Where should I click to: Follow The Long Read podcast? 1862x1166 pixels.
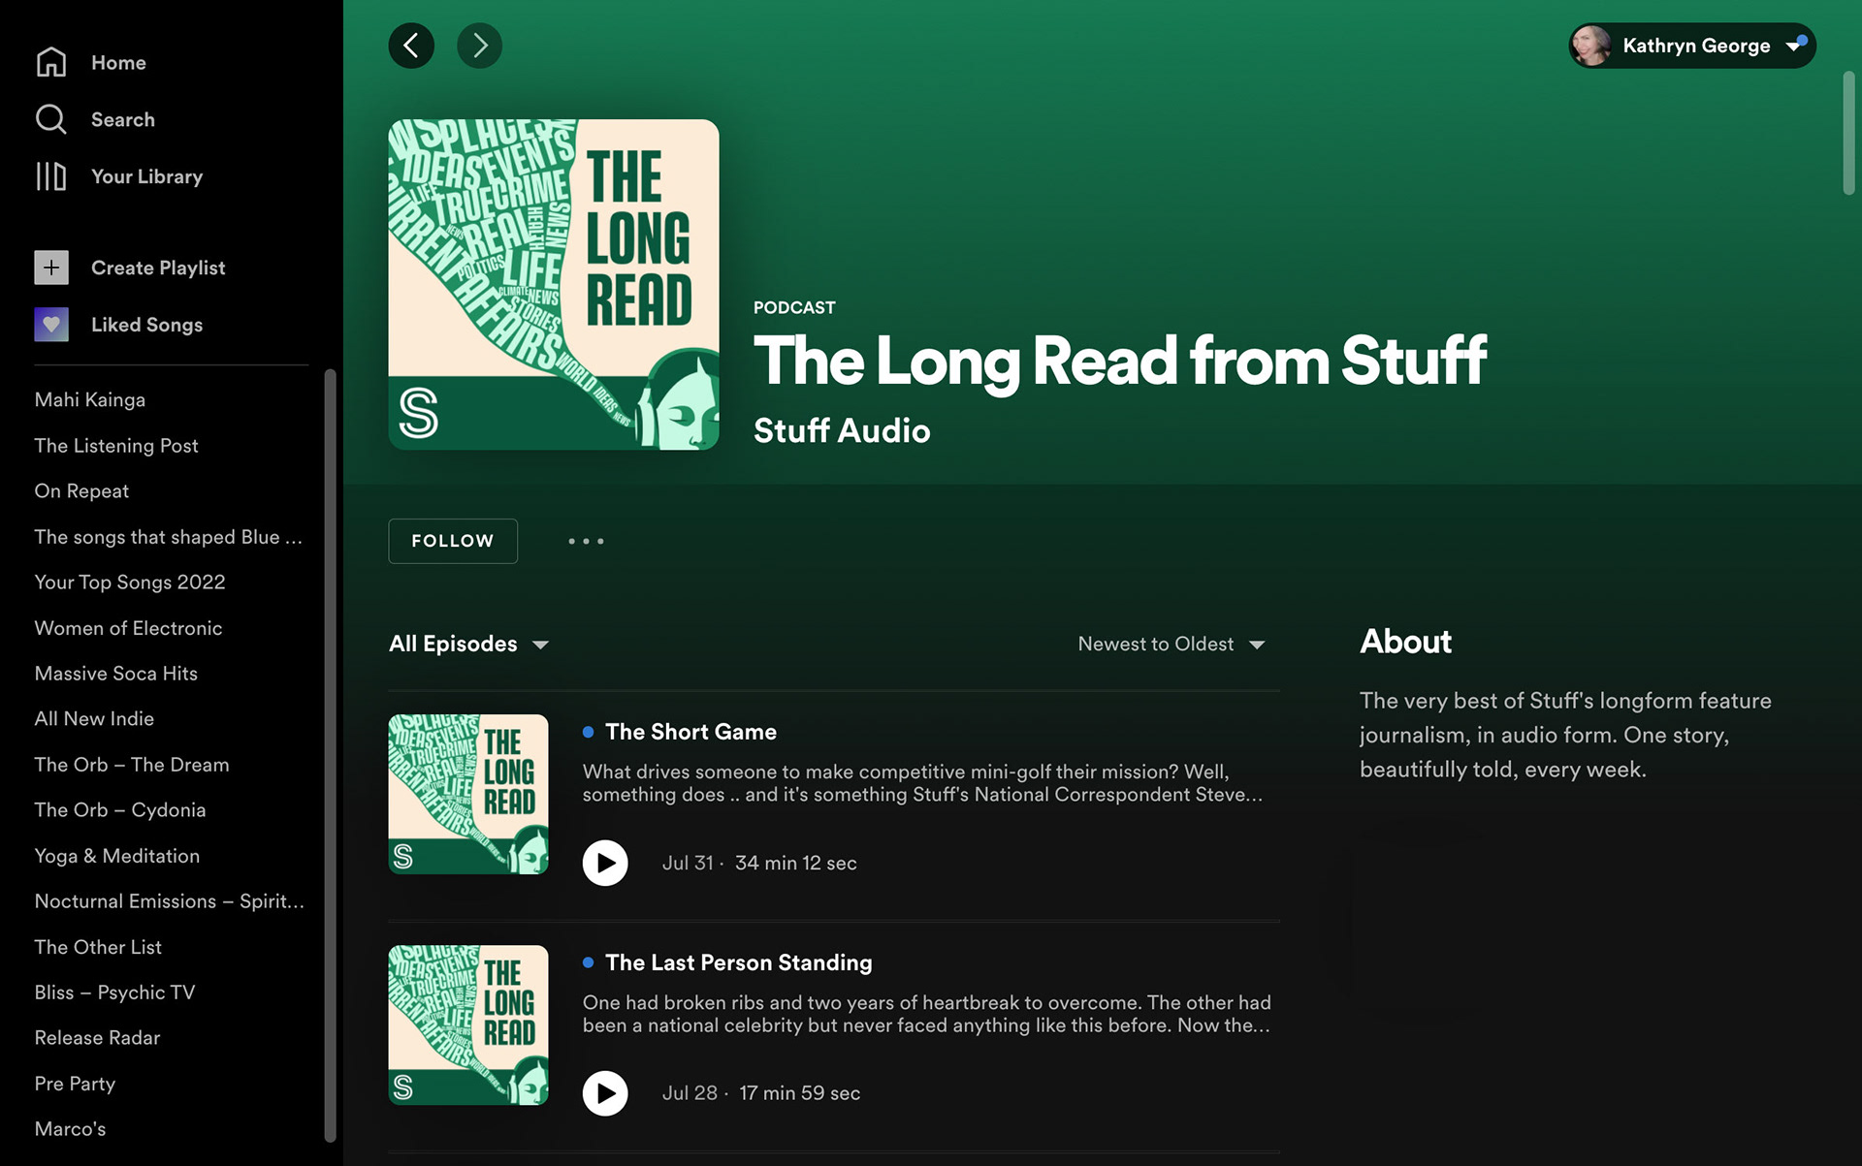[x=453, y=541]
